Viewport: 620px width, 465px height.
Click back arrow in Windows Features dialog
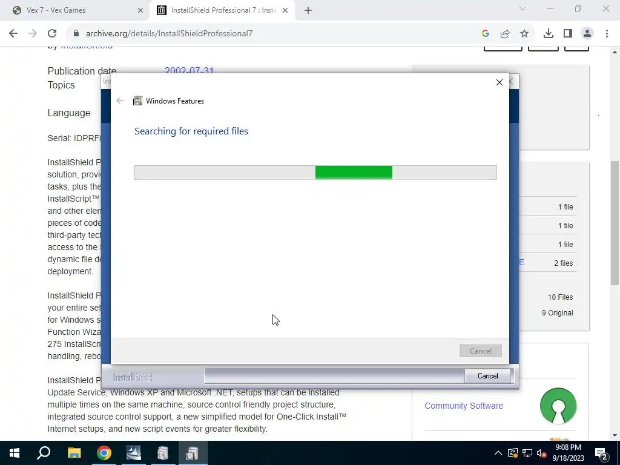pos(120,101)
